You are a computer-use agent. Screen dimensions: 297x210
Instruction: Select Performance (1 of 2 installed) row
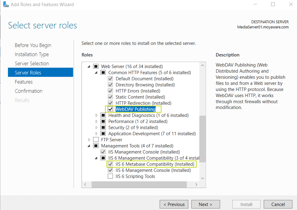138,121
